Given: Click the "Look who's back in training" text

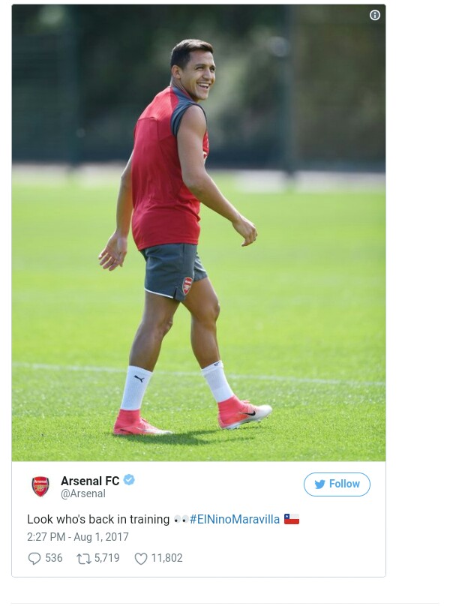Looking at the screenshot, I should pyautogui.click(x=98, y=519).
